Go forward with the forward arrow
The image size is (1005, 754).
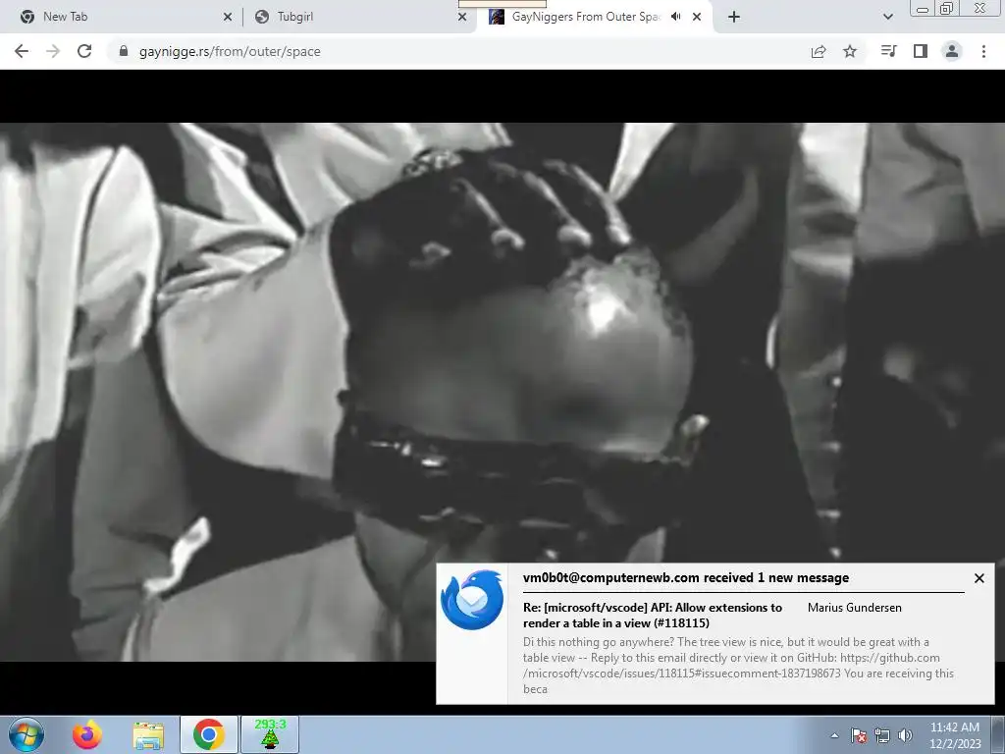pos(53,51)
